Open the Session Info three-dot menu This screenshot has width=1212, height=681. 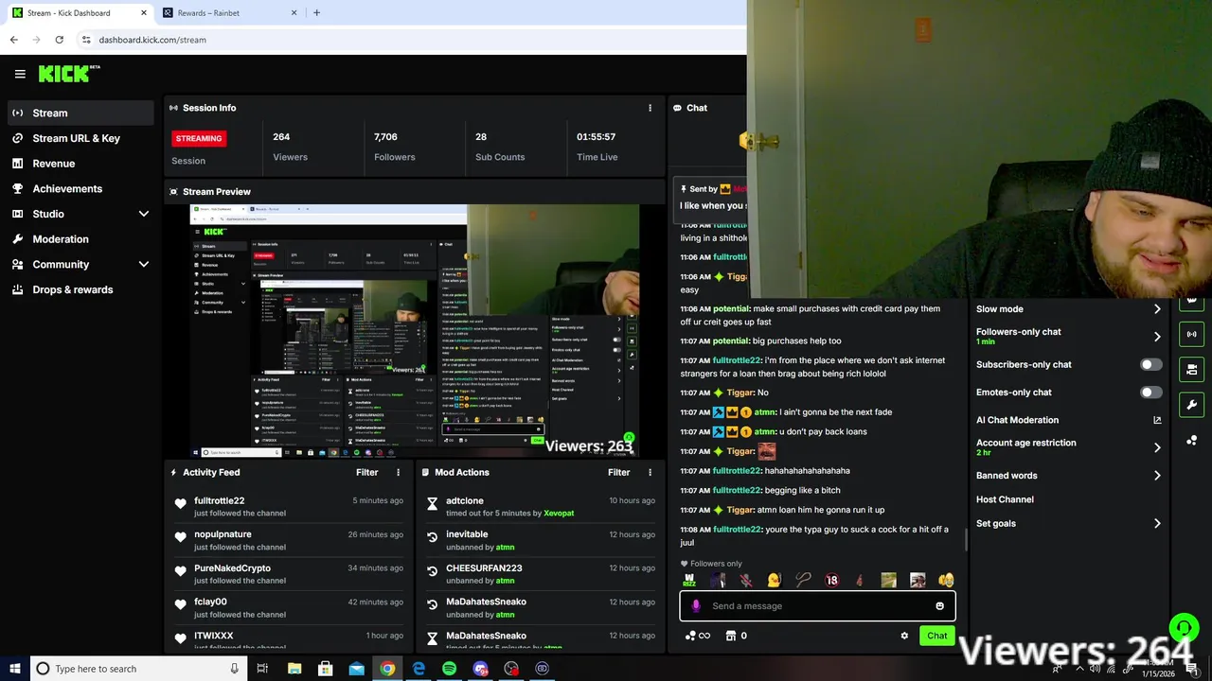(x=650, y=108)
